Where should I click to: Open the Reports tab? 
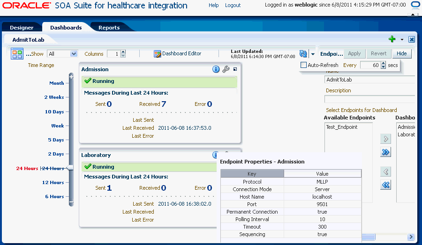(109, 28)
